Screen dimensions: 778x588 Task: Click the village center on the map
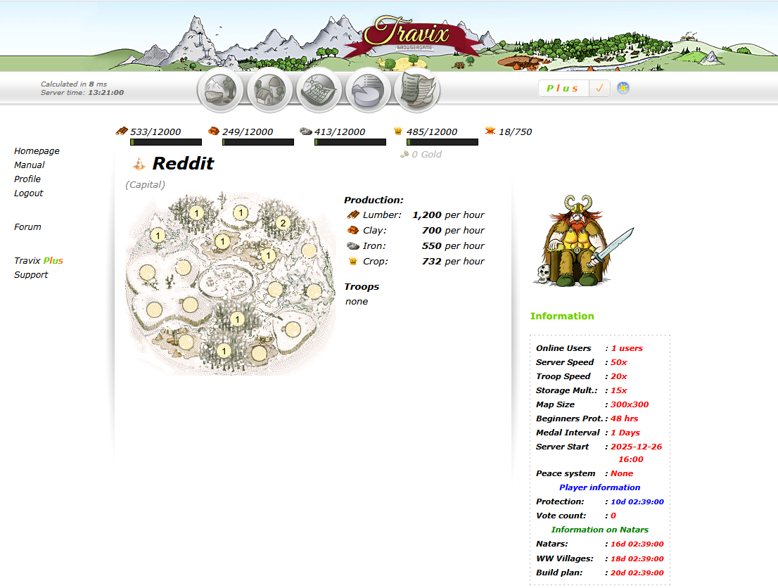click(231, 282)
